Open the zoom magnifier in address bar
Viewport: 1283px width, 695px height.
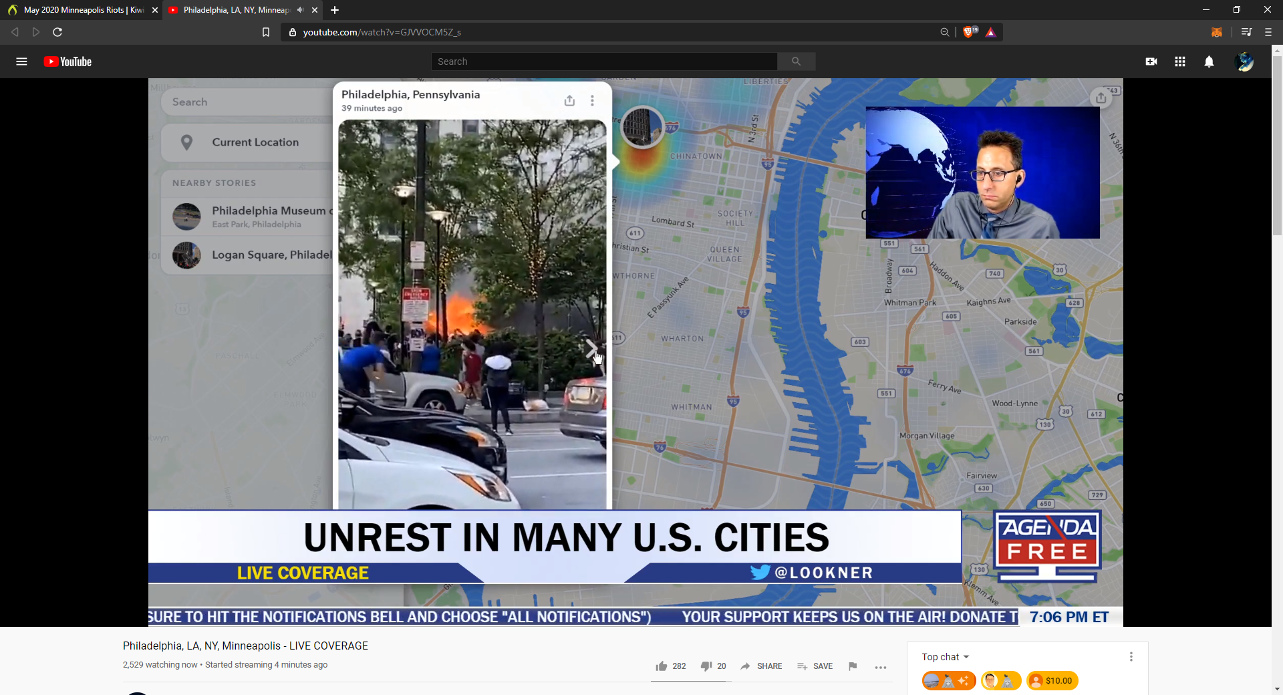pos(945,32)
